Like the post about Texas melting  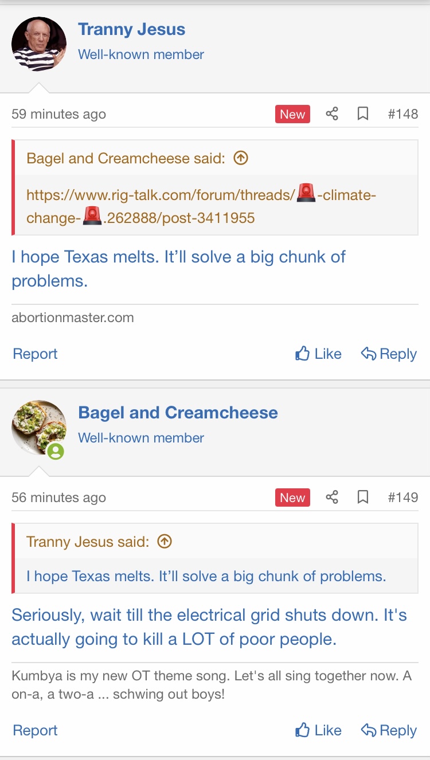(x=318, y=354)
